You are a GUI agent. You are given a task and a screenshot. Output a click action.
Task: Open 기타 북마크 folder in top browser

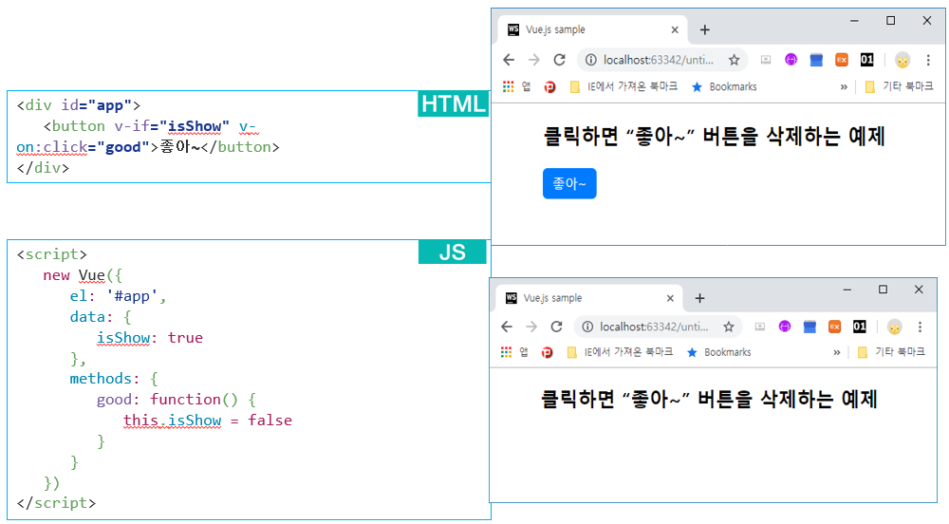coord(899,86)
